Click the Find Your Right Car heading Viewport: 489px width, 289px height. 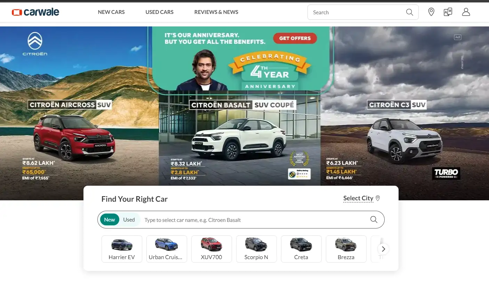click(135, 199)
